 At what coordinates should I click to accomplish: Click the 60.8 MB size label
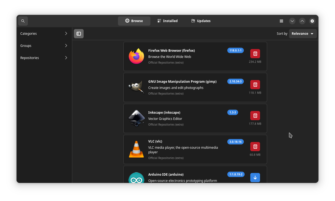(x=255, y=155)
